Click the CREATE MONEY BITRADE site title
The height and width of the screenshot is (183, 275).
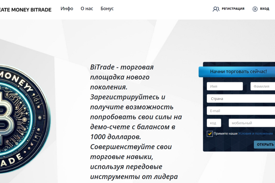point(26,10)
